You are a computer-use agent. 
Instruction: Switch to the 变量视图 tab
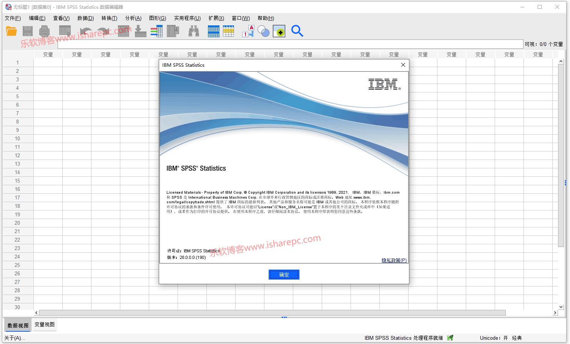click(x=45, y=324)
